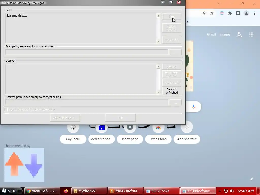Focus the Decrypt path input field

(x=87, y=103)
